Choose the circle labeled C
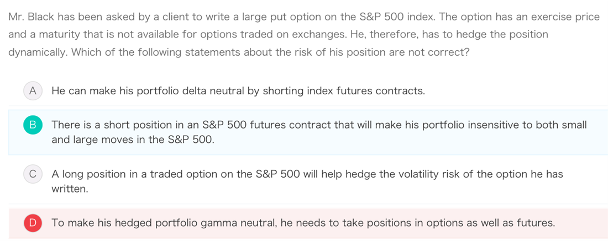This screenshot has height=241, width=608. pos(33,174)
